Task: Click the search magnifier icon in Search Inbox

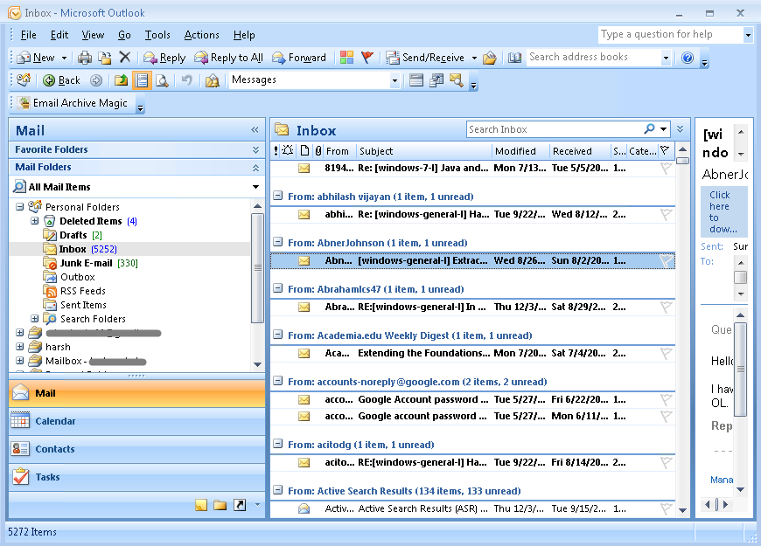Action: pyautogui.click(x=649, y=129)
